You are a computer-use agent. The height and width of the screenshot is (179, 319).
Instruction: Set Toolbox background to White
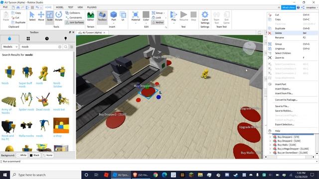pos(21,155)
